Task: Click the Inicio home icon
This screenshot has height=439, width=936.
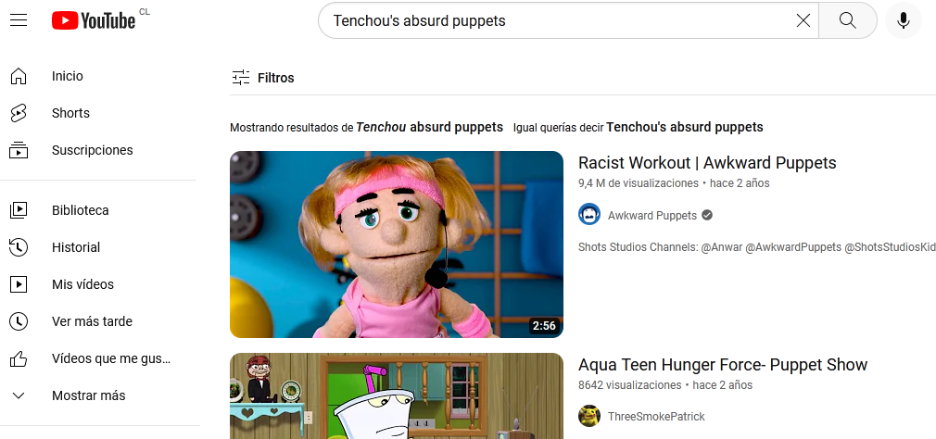Action: tap(19, 76)
